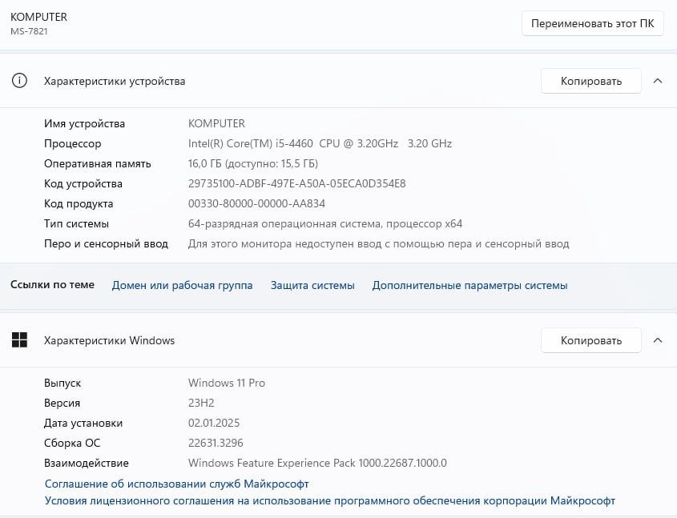Click the MS-7821 model text
This screenshot has width=677, height=518.
pos(29,31)
